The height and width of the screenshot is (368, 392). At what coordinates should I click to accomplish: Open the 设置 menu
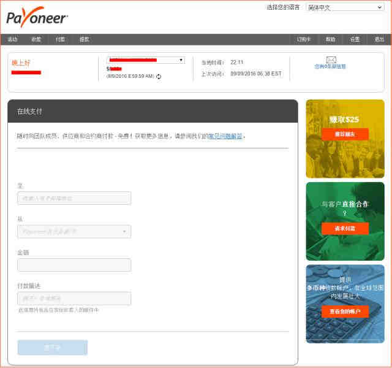click(355, 39)
